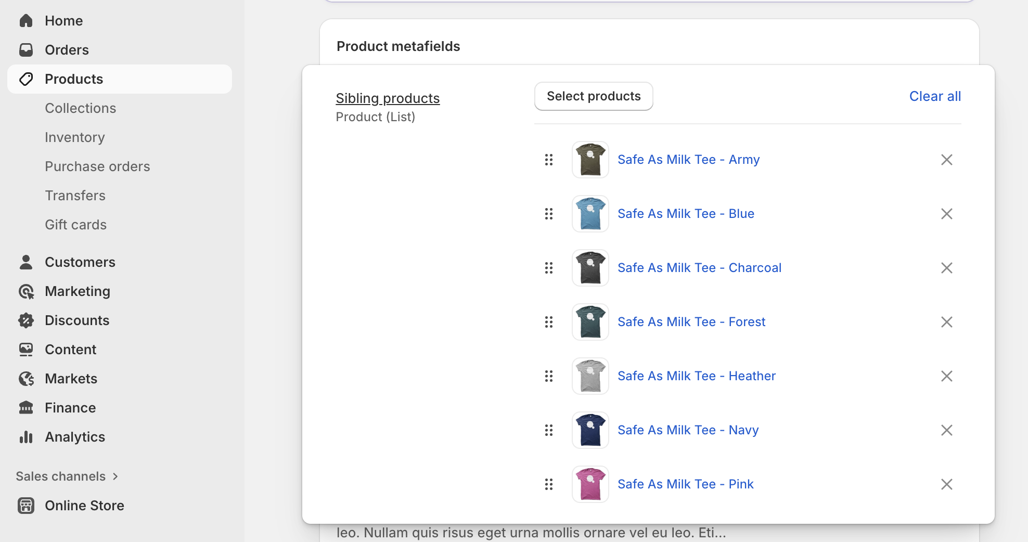Open Home from sidebar icon
Image resolution: width=1028 pixels, height=542 pixels.
tap(26, 21)
